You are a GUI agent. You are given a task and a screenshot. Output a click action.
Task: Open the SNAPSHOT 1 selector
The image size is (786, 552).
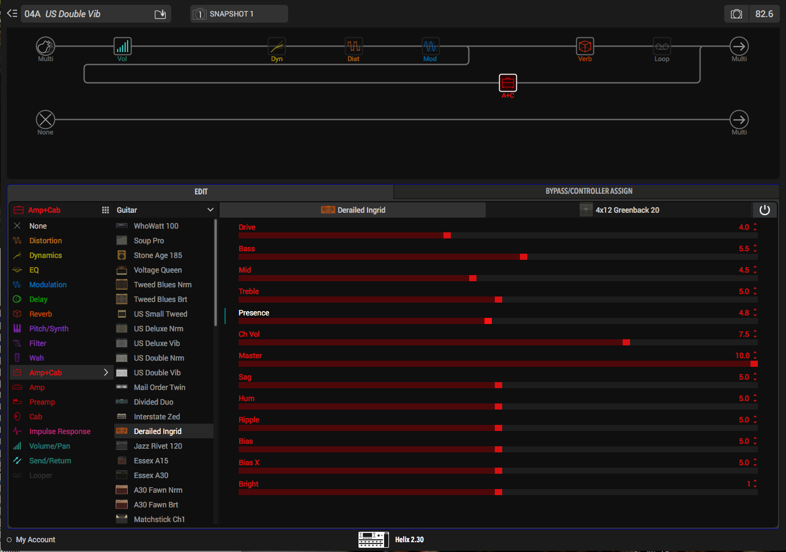tap(239, 14)
